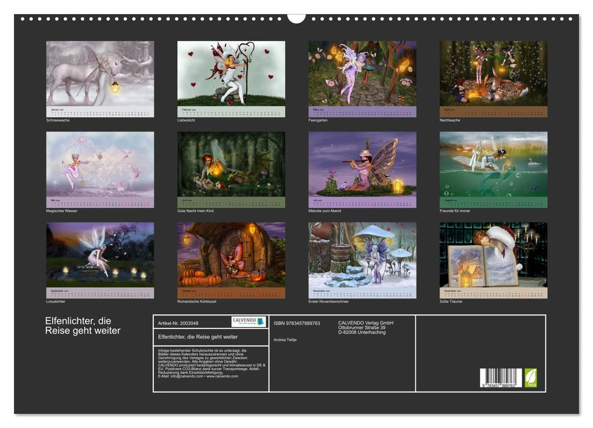593x428 pixels.
Task: Open the Melodie zum Abend image
Action: (x=362, y=164)
